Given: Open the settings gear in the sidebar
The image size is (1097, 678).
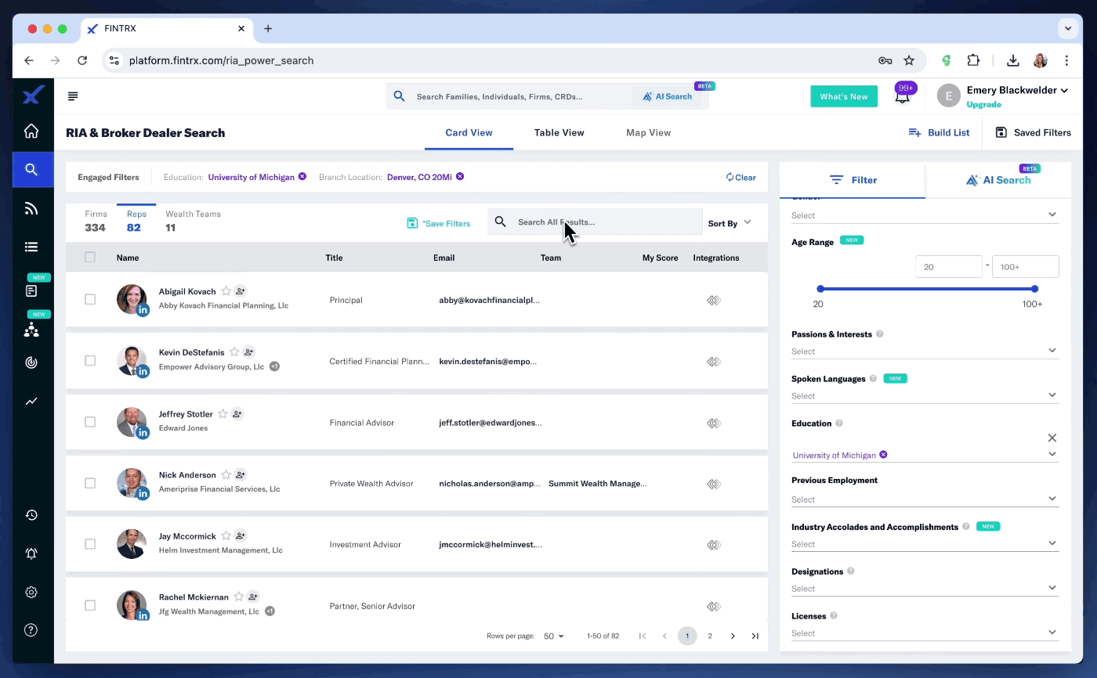Looking at the screenshot, I should tap(31, 592).
